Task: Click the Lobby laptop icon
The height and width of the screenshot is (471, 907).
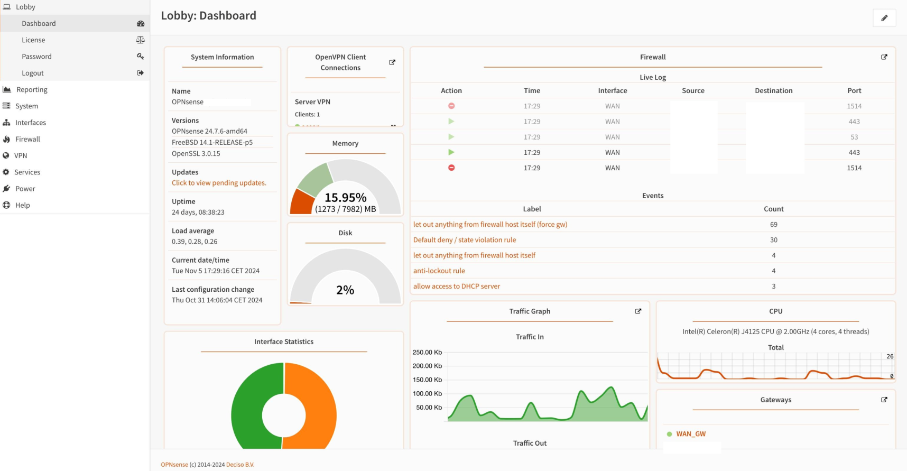Action: (x=7, y=7)
